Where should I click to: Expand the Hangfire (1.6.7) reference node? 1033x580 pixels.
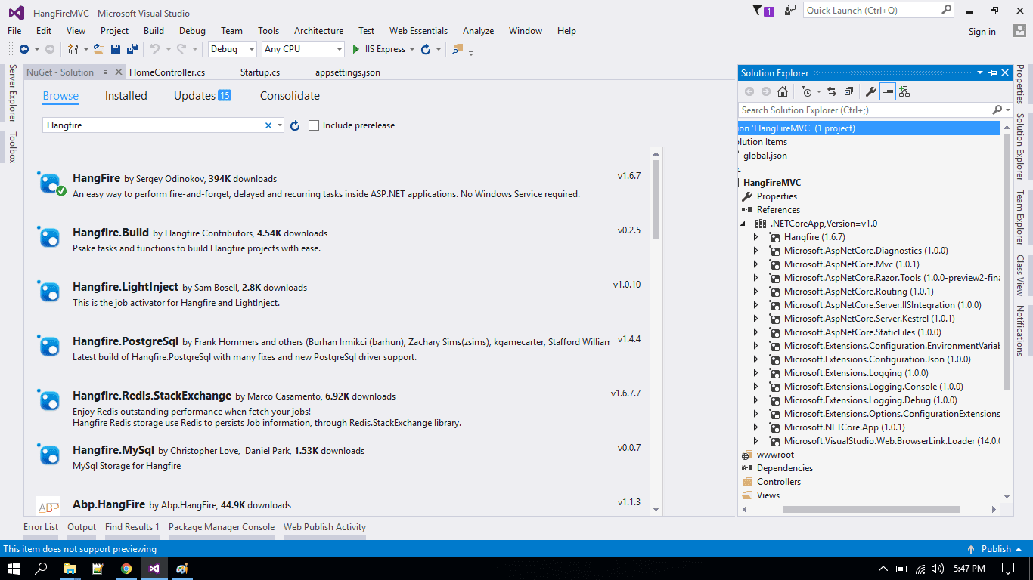click(755, 237)
